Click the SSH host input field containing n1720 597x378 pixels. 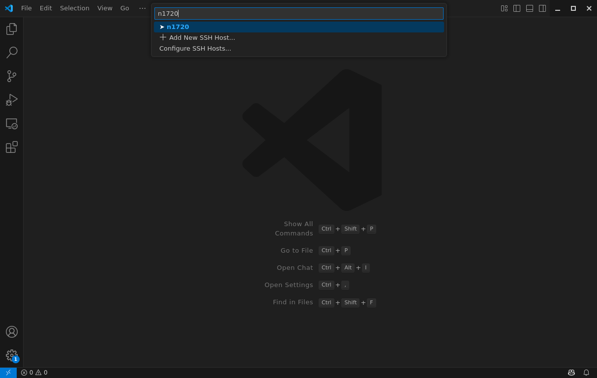click(299, 14)
